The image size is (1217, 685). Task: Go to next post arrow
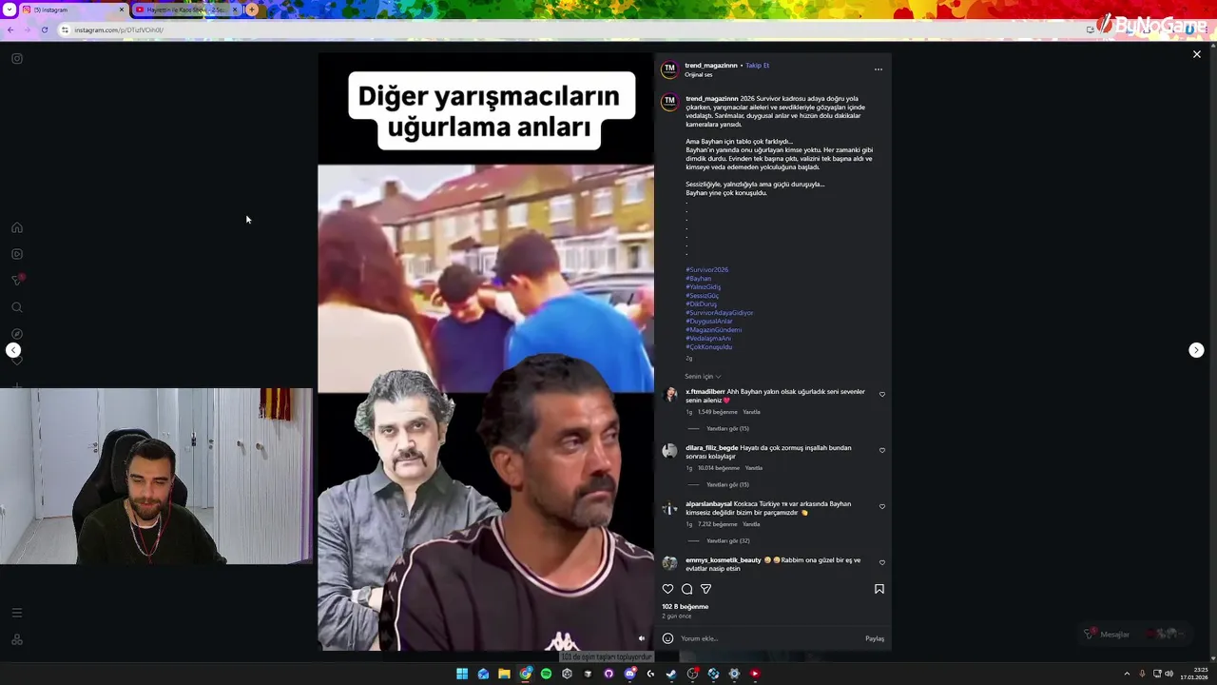pyautogui.click(x=1196, y=350)
